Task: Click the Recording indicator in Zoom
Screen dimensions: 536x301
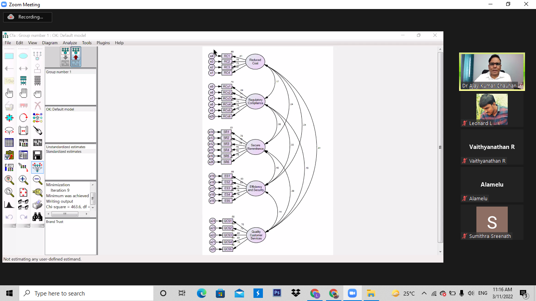Action: pos(27,17)
